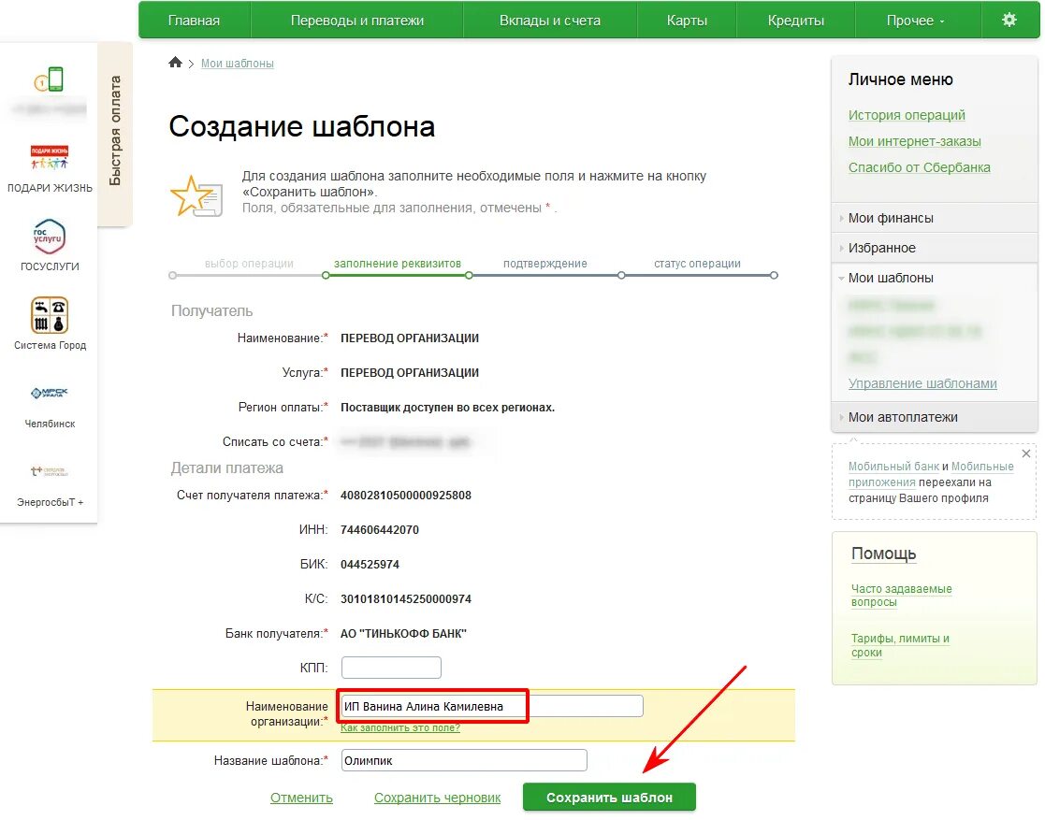Expand the Избранное section

[935, 248]
